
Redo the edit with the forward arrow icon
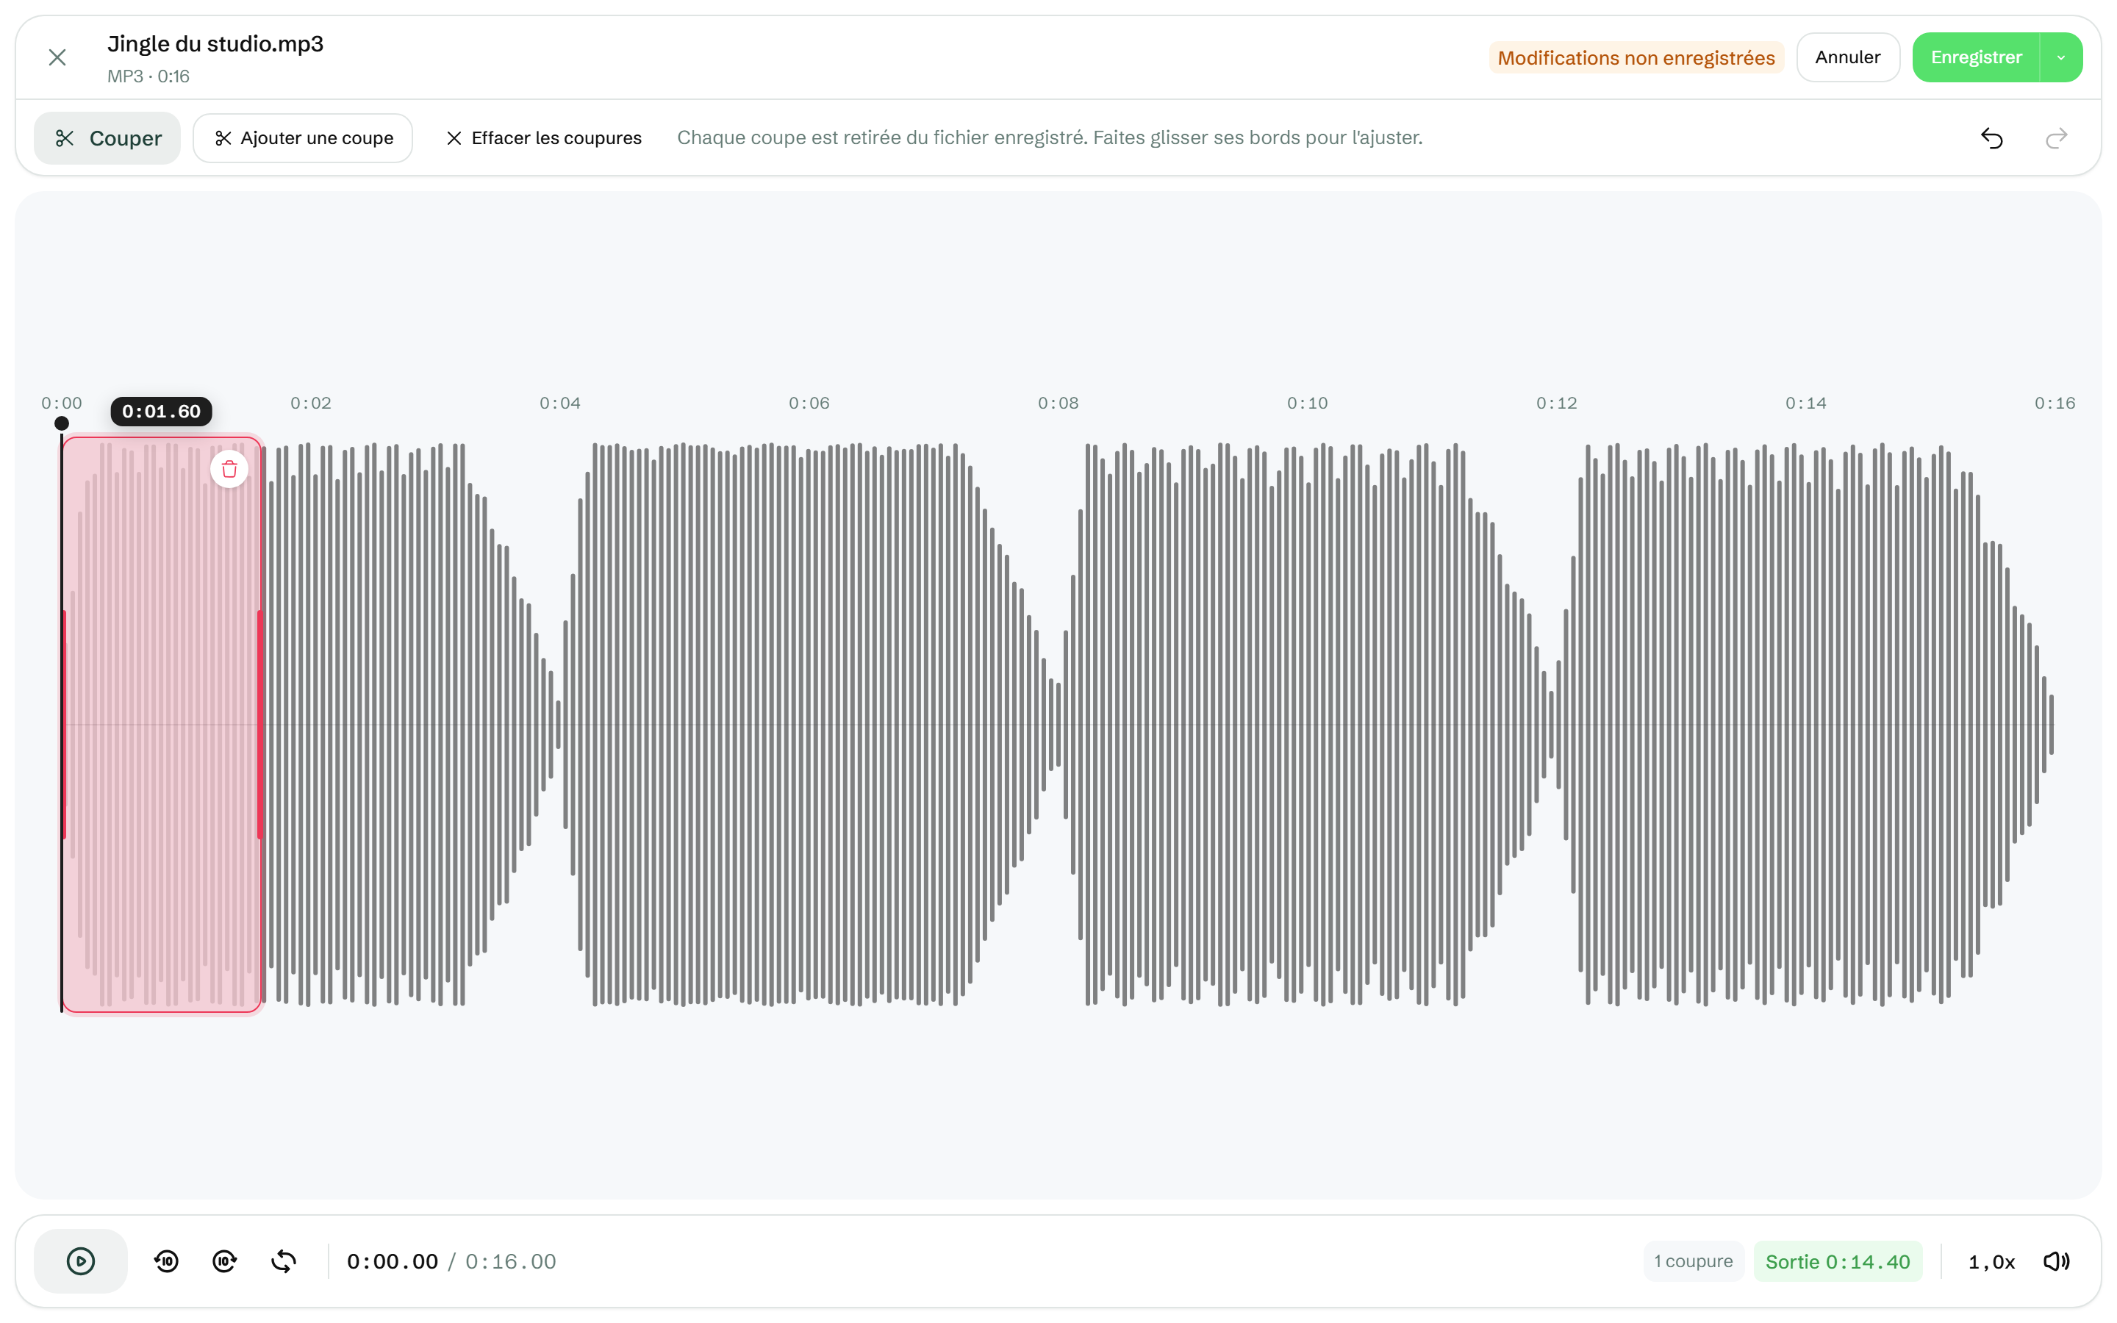[x=2057, y=138]
